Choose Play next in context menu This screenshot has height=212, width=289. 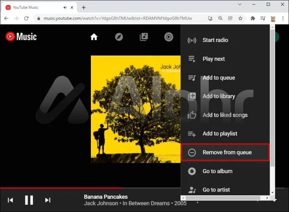[225, 59]
